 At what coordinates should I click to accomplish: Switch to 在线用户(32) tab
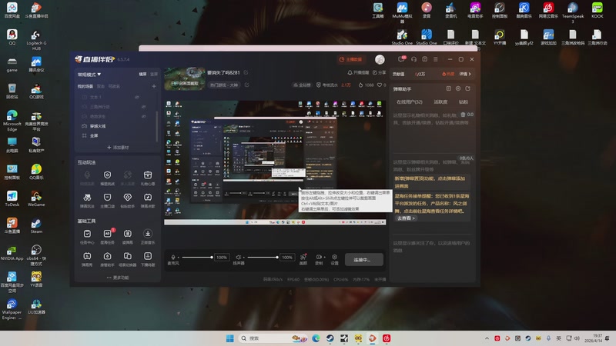tap(410, 101)
